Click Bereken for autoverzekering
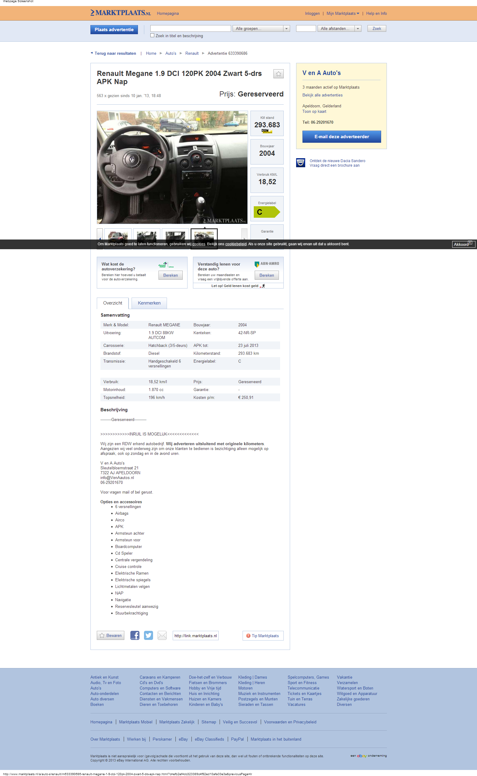The width and height of the screenshot is (477, 776). [x=170, y=275]
